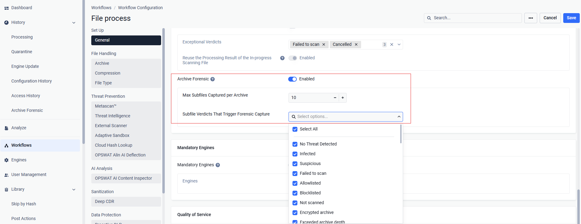Open the Cloud Hash Lookup section
Screen dimensions: 581x224
[x=126, y=145]
